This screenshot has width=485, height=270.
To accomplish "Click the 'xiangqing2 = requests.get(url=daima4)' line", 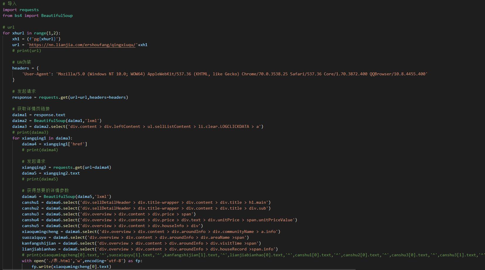I will pos(66,167).
